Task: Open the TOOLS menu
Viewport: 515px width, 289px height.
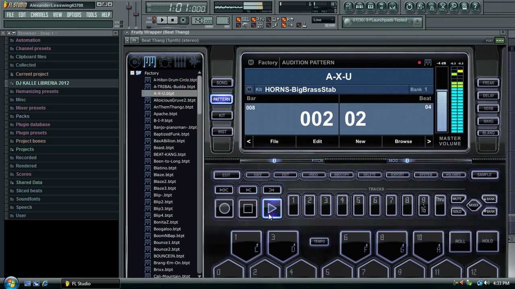Action: [91, 15]
